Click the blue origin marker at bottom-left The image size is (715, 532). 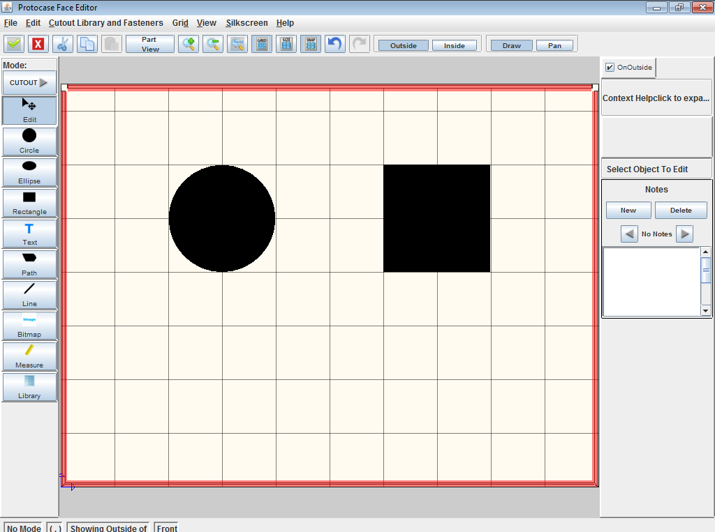66,482
